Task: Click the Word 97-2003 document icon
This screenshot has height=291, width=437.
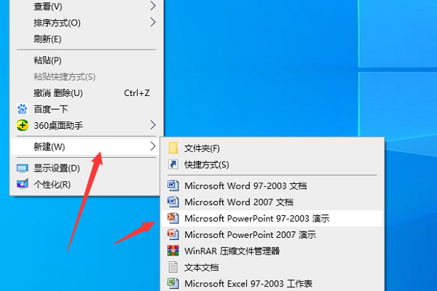Action: point(173,186)
